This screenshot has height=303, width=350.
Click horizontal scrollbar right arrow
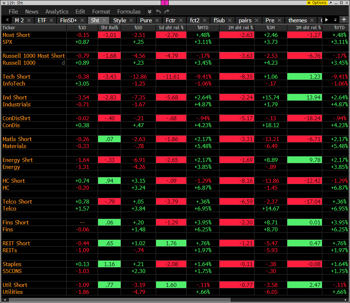point(346,300)
